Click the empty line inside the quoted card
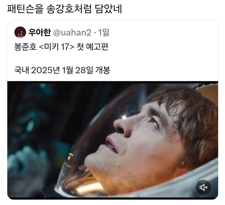The width and height of the screenshot is (225, 205). click(113, 58)
